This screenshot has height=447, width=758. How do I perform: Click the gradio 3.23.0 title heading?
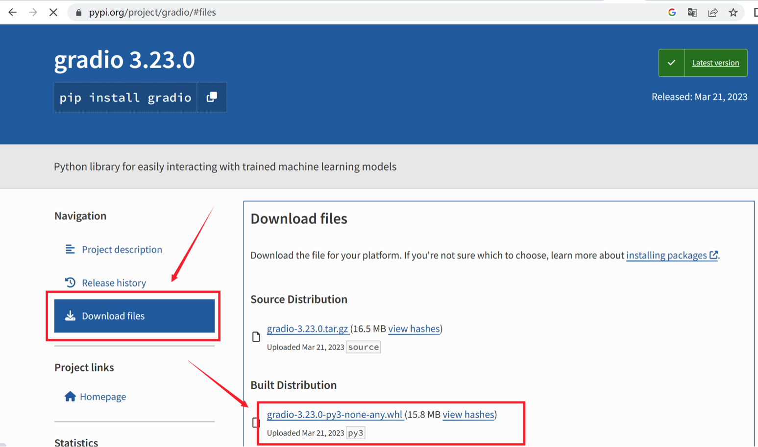point(124,60)
